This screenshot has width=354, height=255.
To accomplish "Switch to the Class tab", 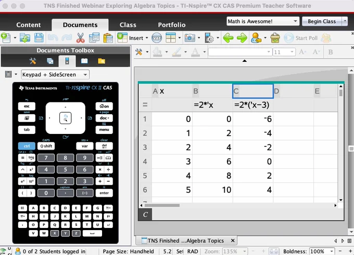I will pos(128,25).
